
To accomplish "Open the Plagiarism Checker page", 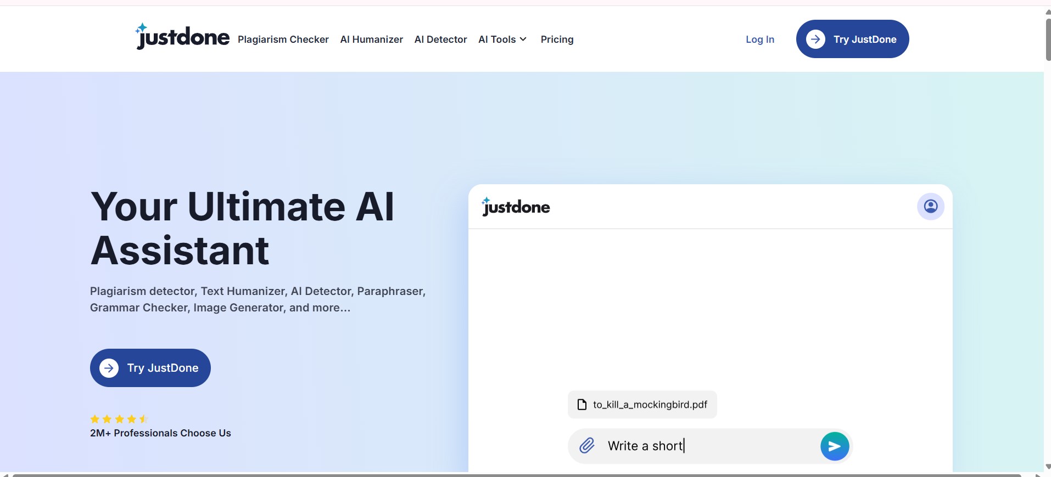I will 283,39.
